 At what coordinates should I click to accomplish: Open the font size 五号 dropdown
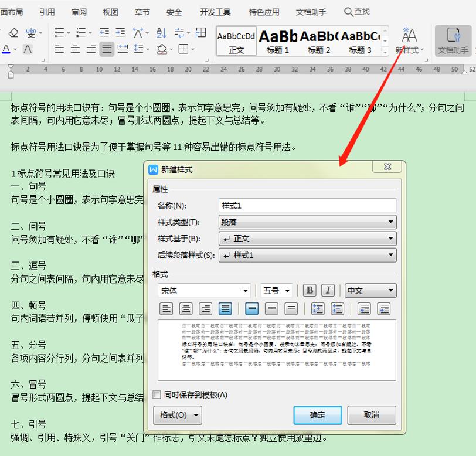click(276, 290)
